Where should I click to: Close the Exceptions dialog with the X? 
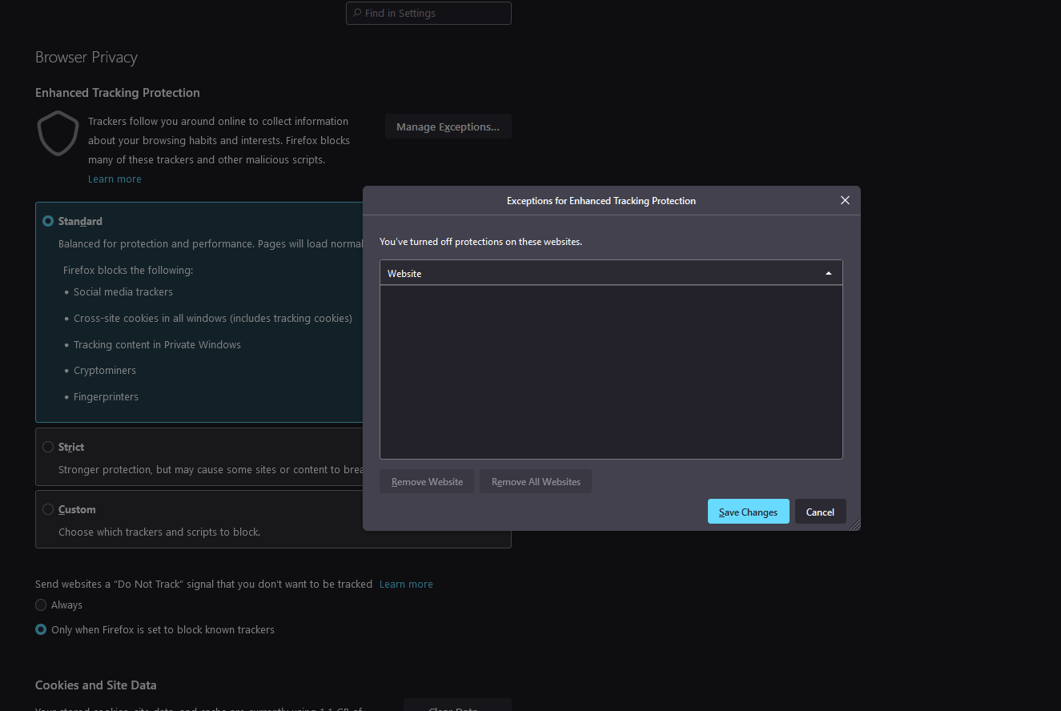[845, 200]
